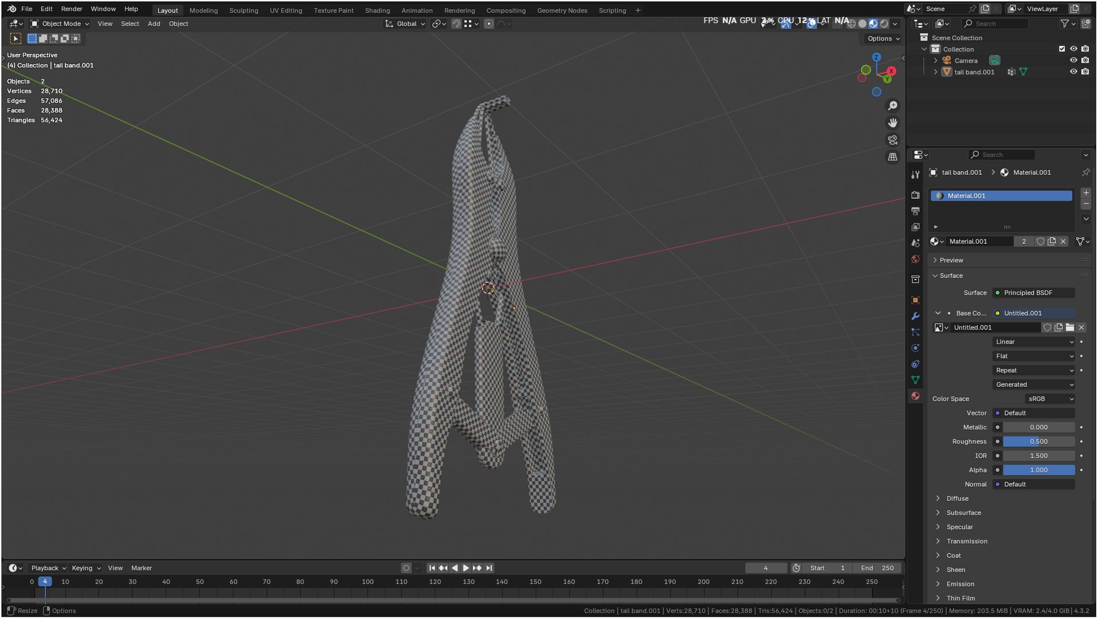Toggle camera view icon in viewport
This screenshot has height=619, width=1098.
click(x=893, y=140)
